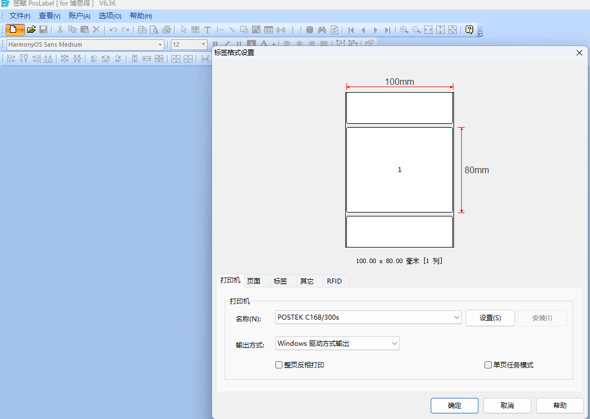
Task: Click the Undo arrow icon
Action: pyautogui.click(x=113, y=30)
